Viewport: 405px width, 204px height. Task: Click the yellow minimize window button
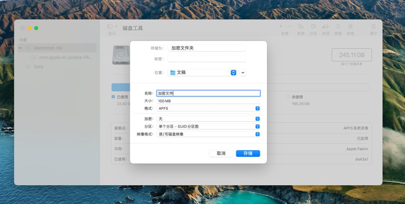click(30, 28)
